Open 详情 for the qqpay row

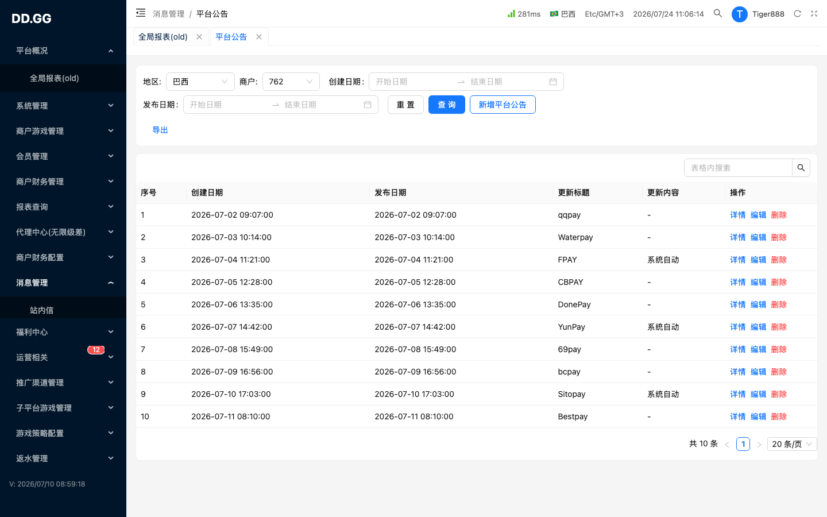pos(738,215)
